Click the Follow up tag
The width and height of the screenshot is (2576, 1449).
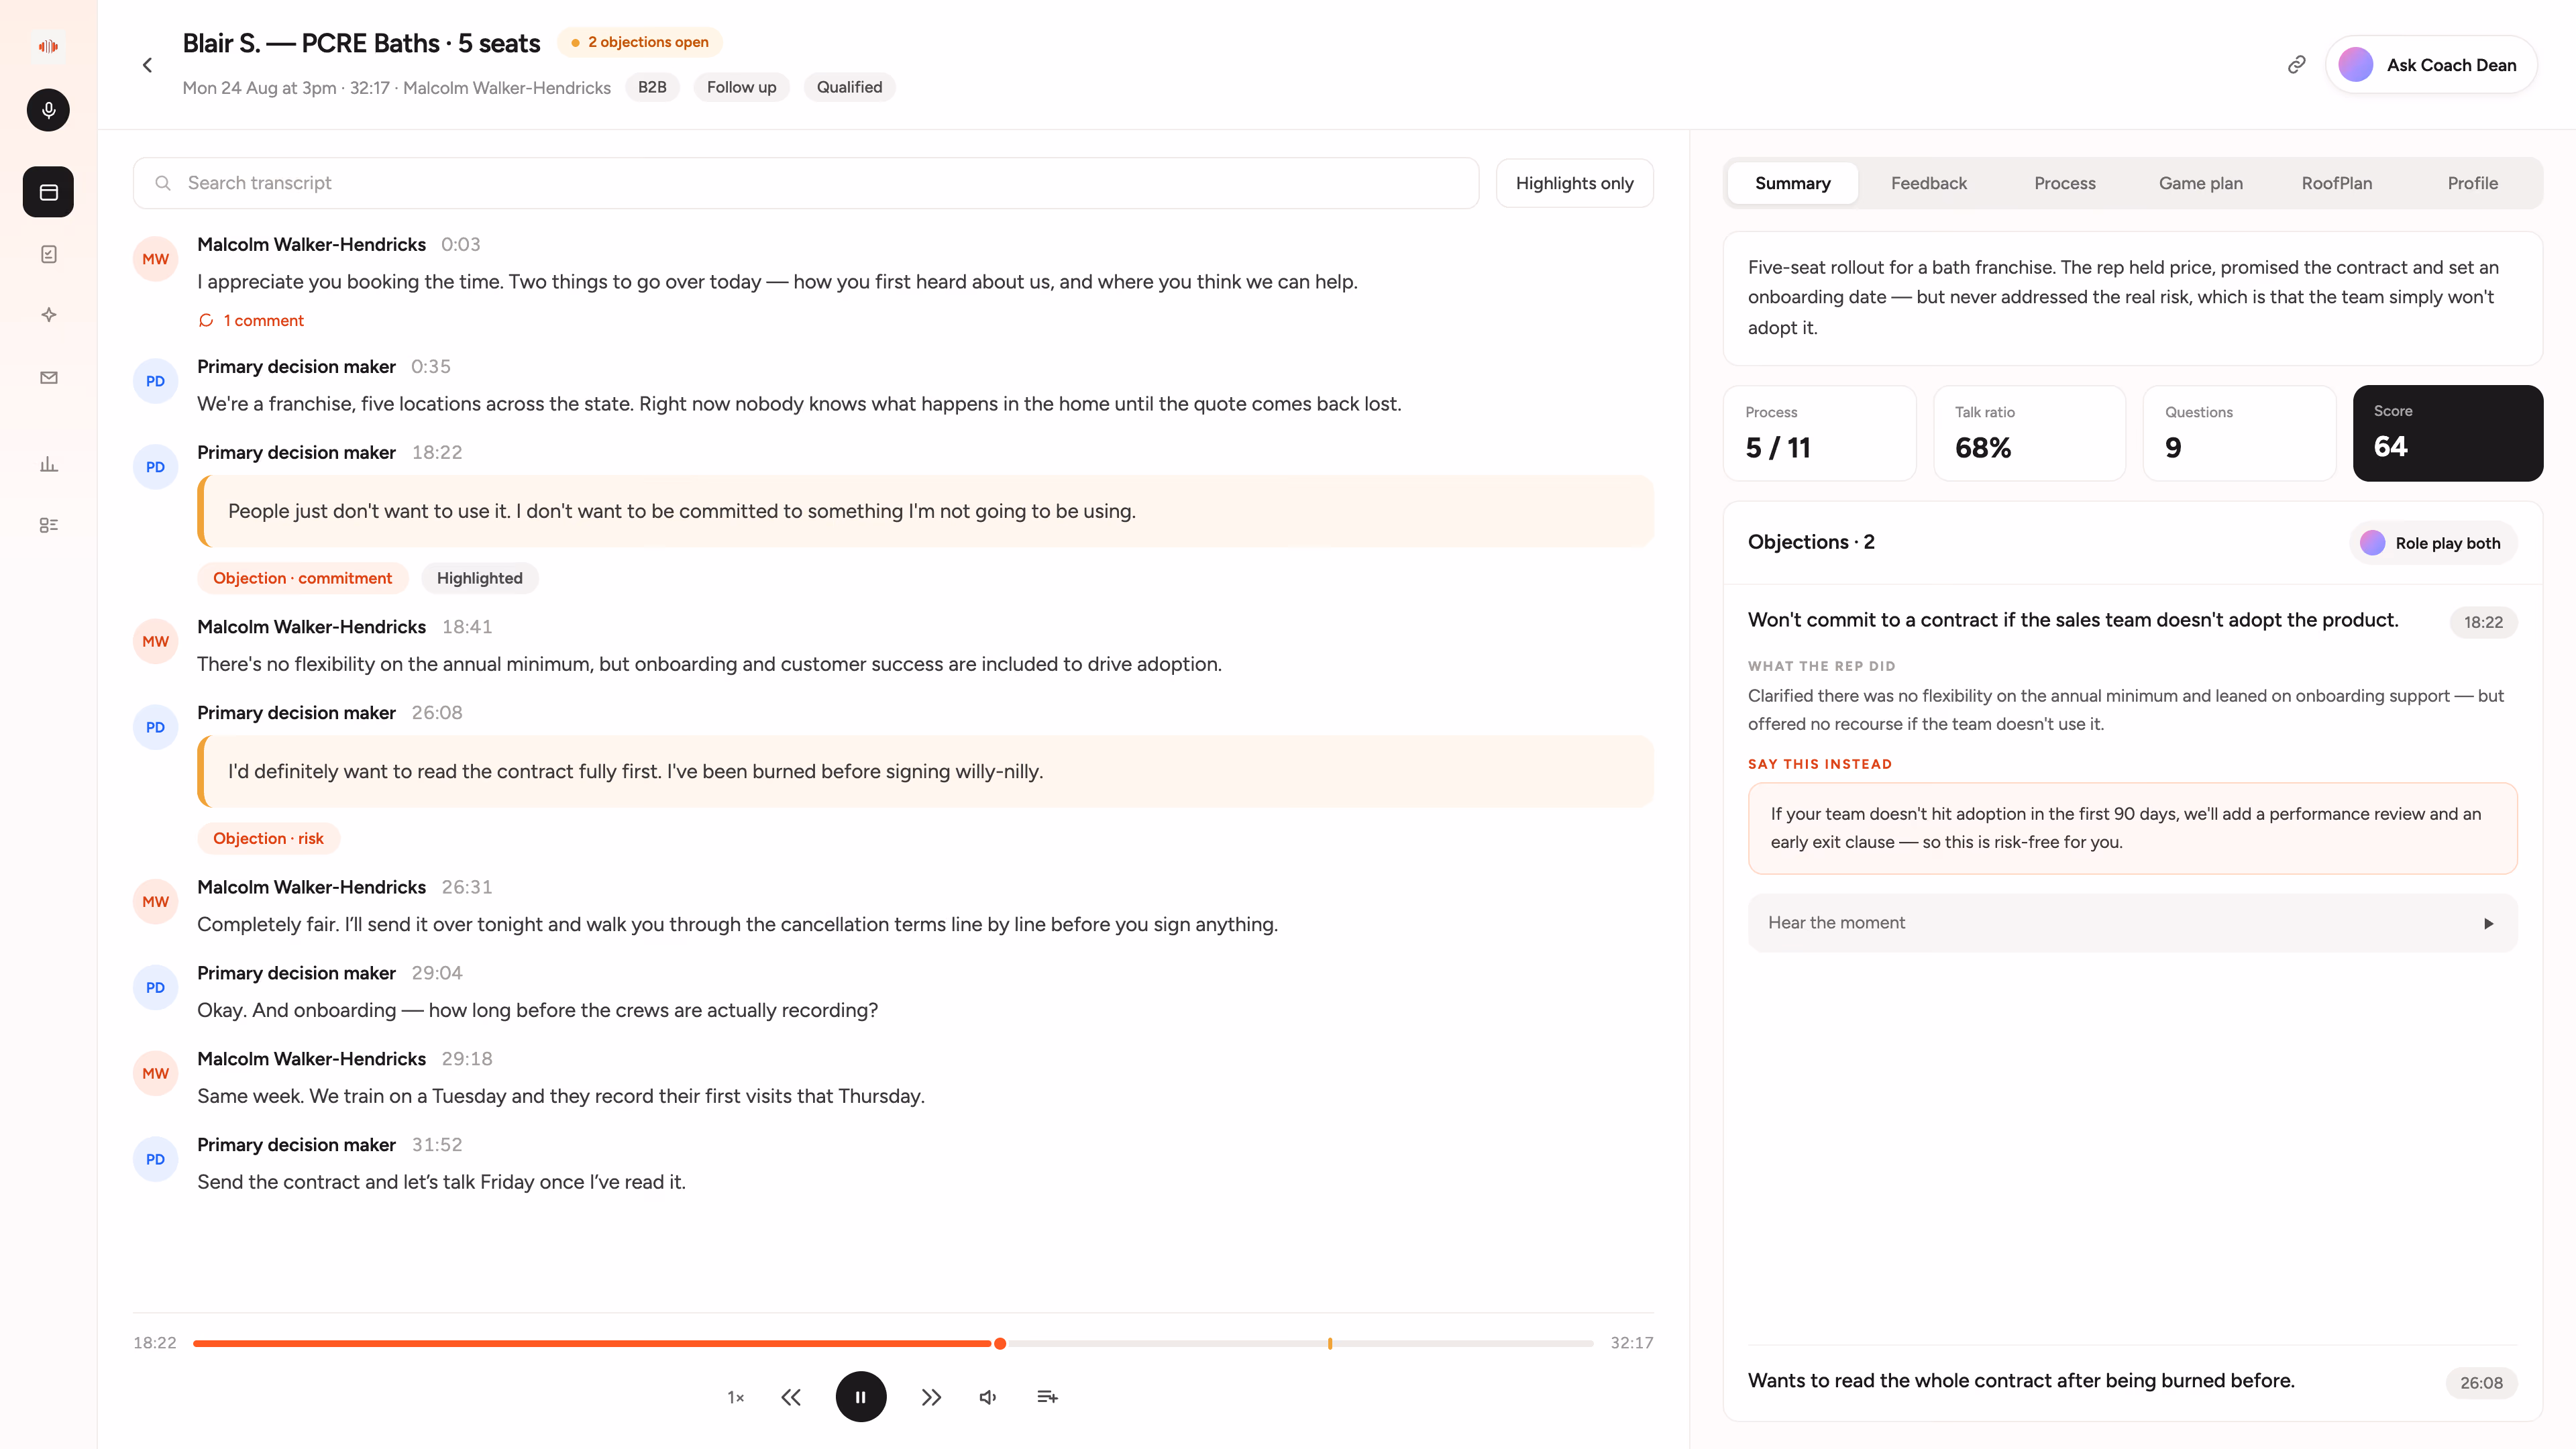[741, 87]
